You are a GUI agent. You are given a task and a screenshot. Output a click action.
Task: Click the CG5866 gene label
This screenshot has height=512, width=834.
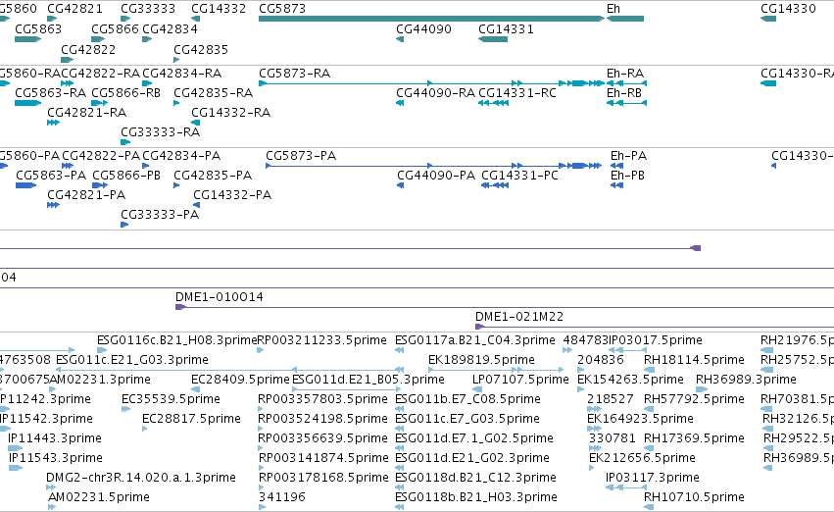[x=115, y=29]
